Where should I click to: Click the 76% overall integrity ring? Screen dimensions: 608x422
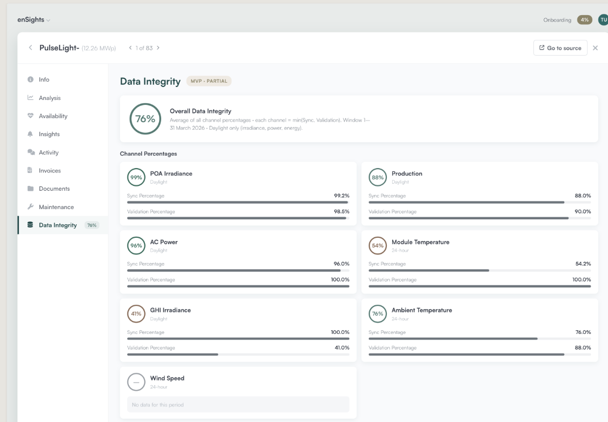(x=145, y=119)
